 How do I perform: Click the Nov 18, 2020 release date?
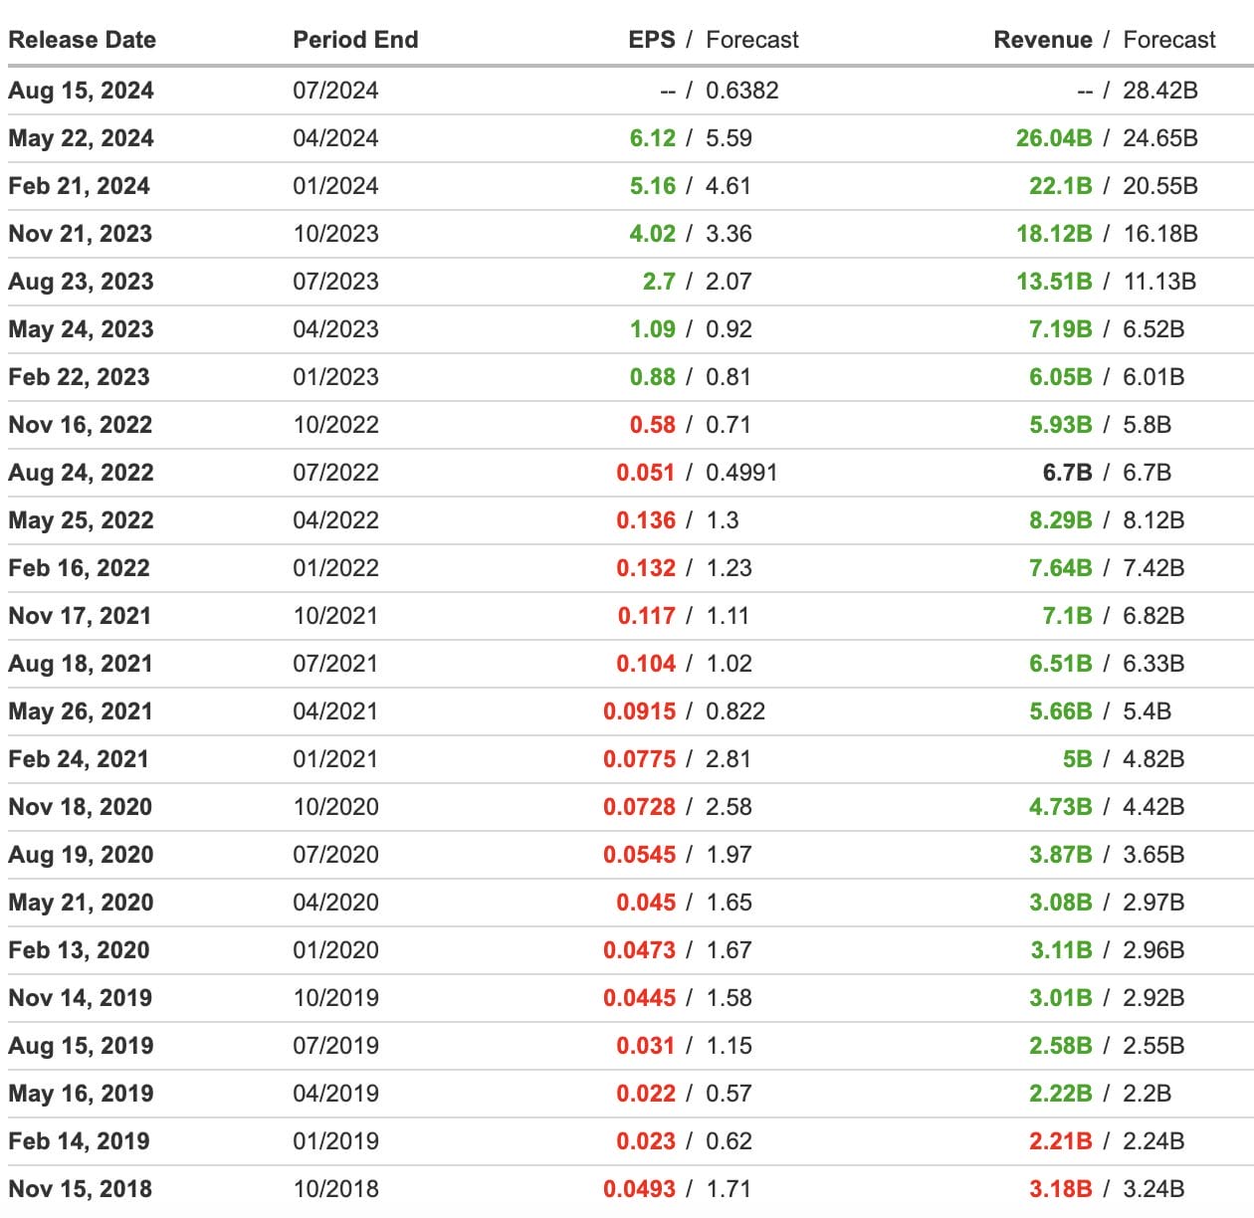(x=80, y=807)
